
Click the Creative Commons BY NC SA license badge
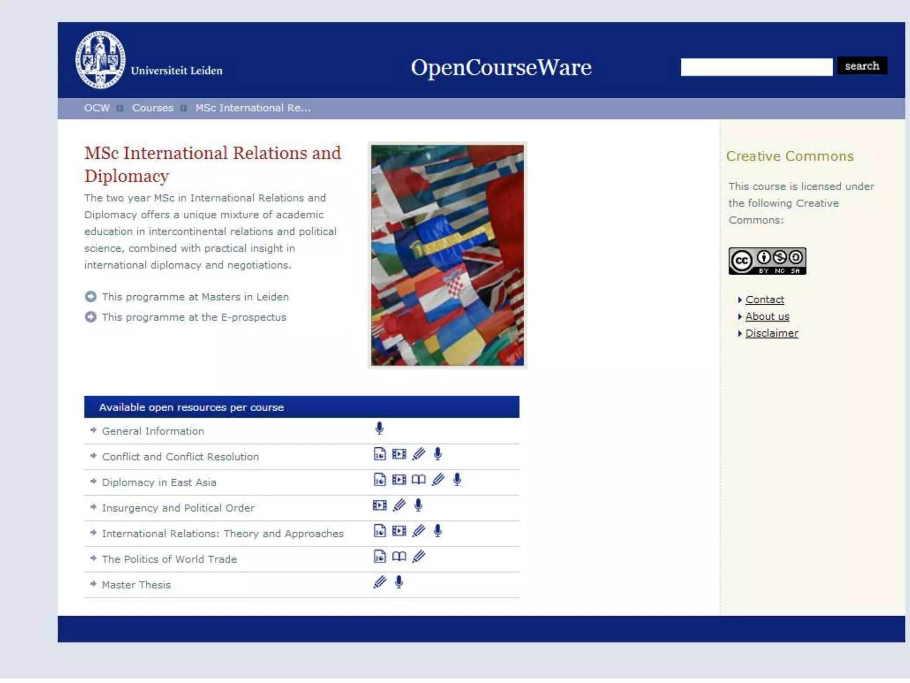[767, 261]
